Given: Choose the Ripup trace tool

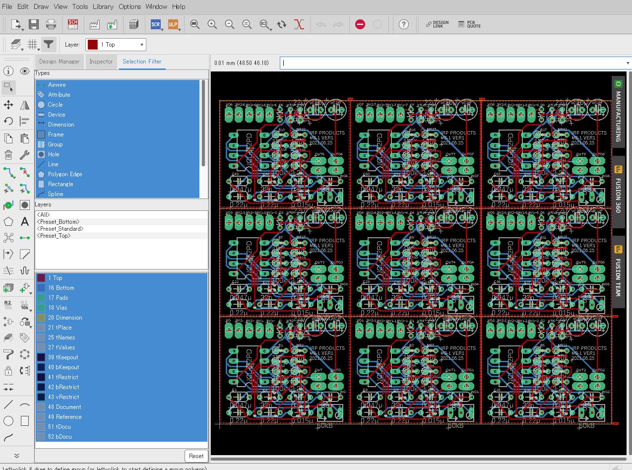Looking at the screenshot, I should 25,172.
